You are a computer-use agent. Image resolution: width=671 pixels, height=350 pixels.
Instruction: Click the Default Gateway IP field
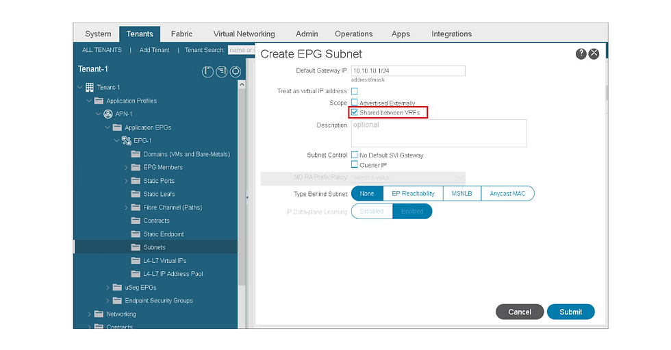(x=408, y=71)
